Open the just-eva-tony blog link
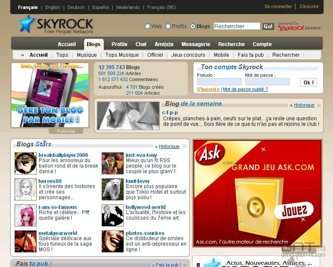This screenshot has height=267, width=333. [141, 155]
